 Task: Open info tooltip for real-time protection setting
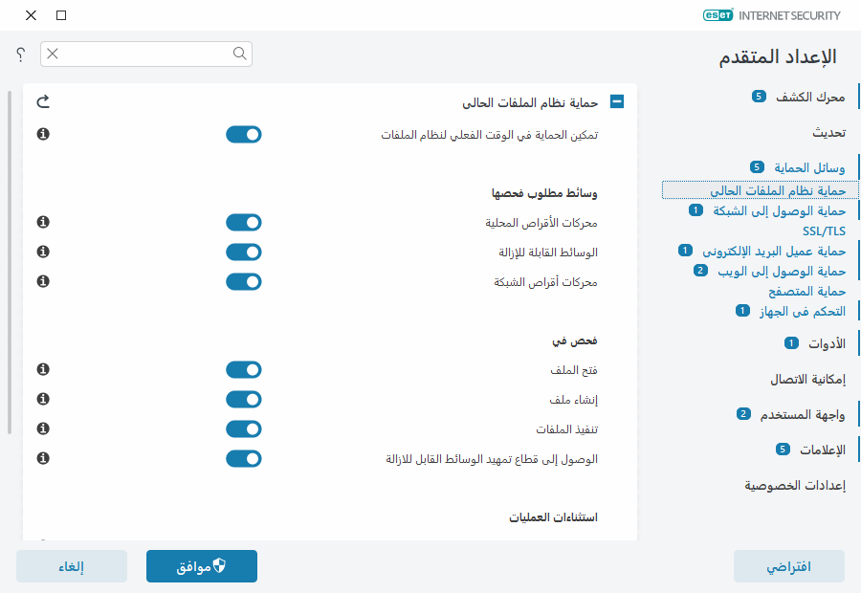tap(41, 135)
